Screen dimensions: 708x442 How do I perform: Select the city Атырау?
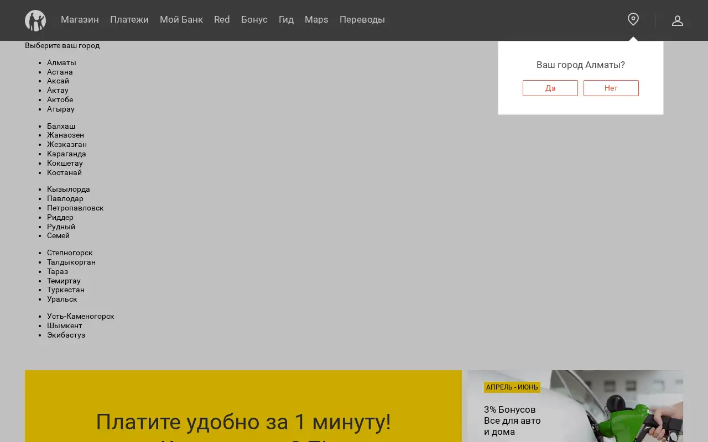61,109
